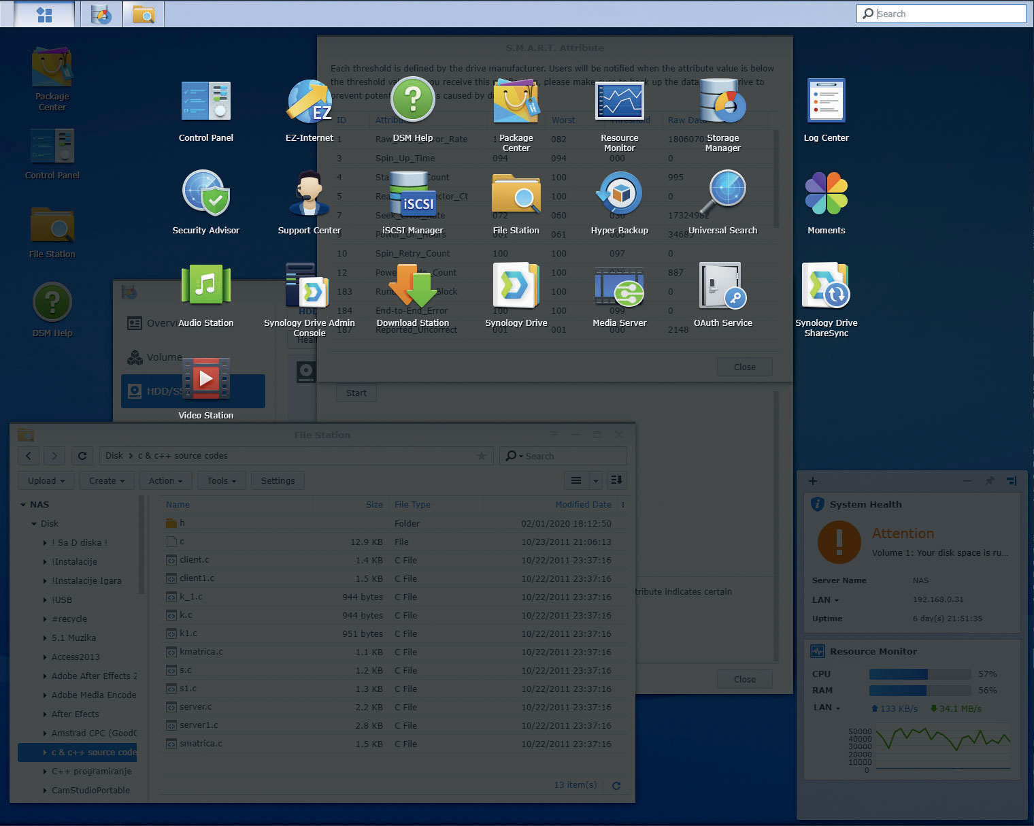Open the Upload dropdown in File Station
The width and height of the screenshot is (1034, 826).
[x=46, y=480]
